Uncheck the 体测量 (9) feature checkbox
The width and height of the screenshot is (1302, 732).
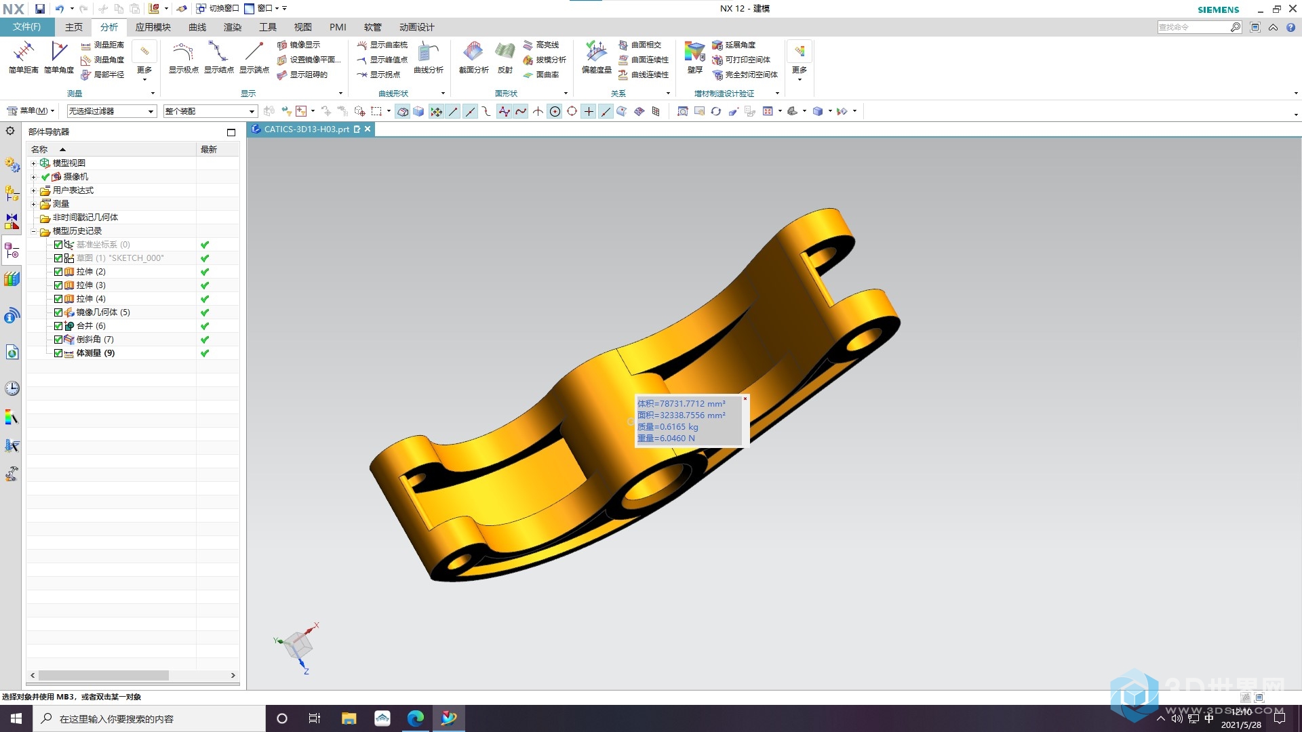(58, 353)
